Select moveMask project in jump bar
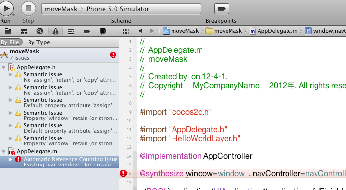The image size is (346, 190). pos(180,31)
